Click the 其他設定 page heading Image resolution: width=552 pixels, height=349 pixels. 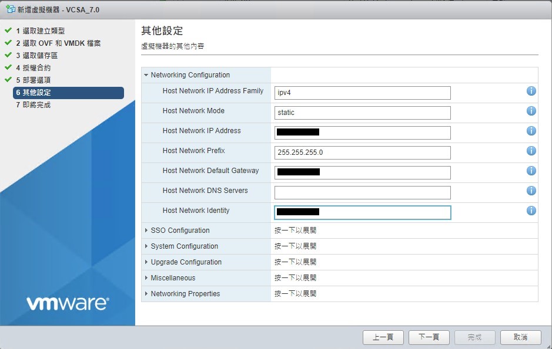click(162, 31)
